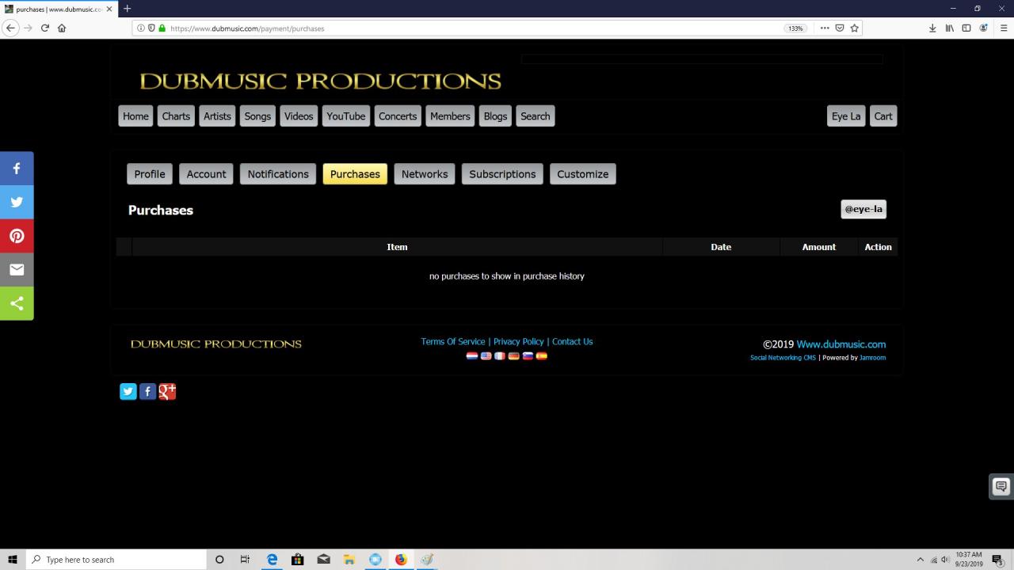
Task: Open Firefox hamburger menu
Action: tap(1004, 28)
